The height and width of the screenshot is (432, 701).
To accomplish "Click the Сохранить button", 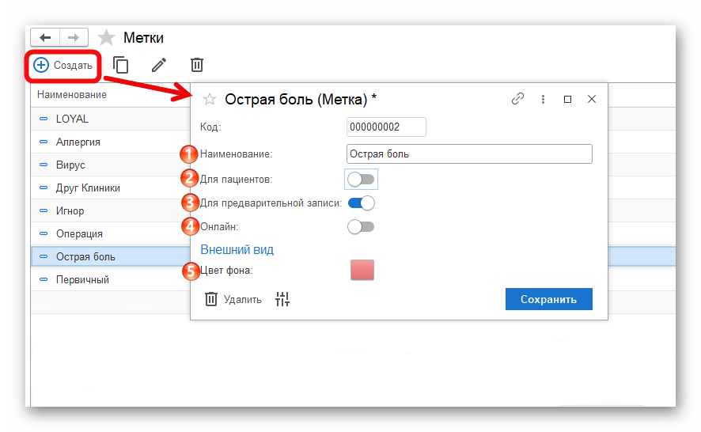I will tap(548, 299).
